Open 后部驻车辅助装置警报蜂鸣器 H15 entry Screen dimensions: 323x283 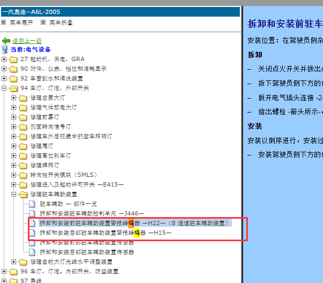click(x=106, y=233)
